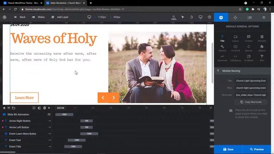
Task: Edit the module Title field
Action: (250, 81)
